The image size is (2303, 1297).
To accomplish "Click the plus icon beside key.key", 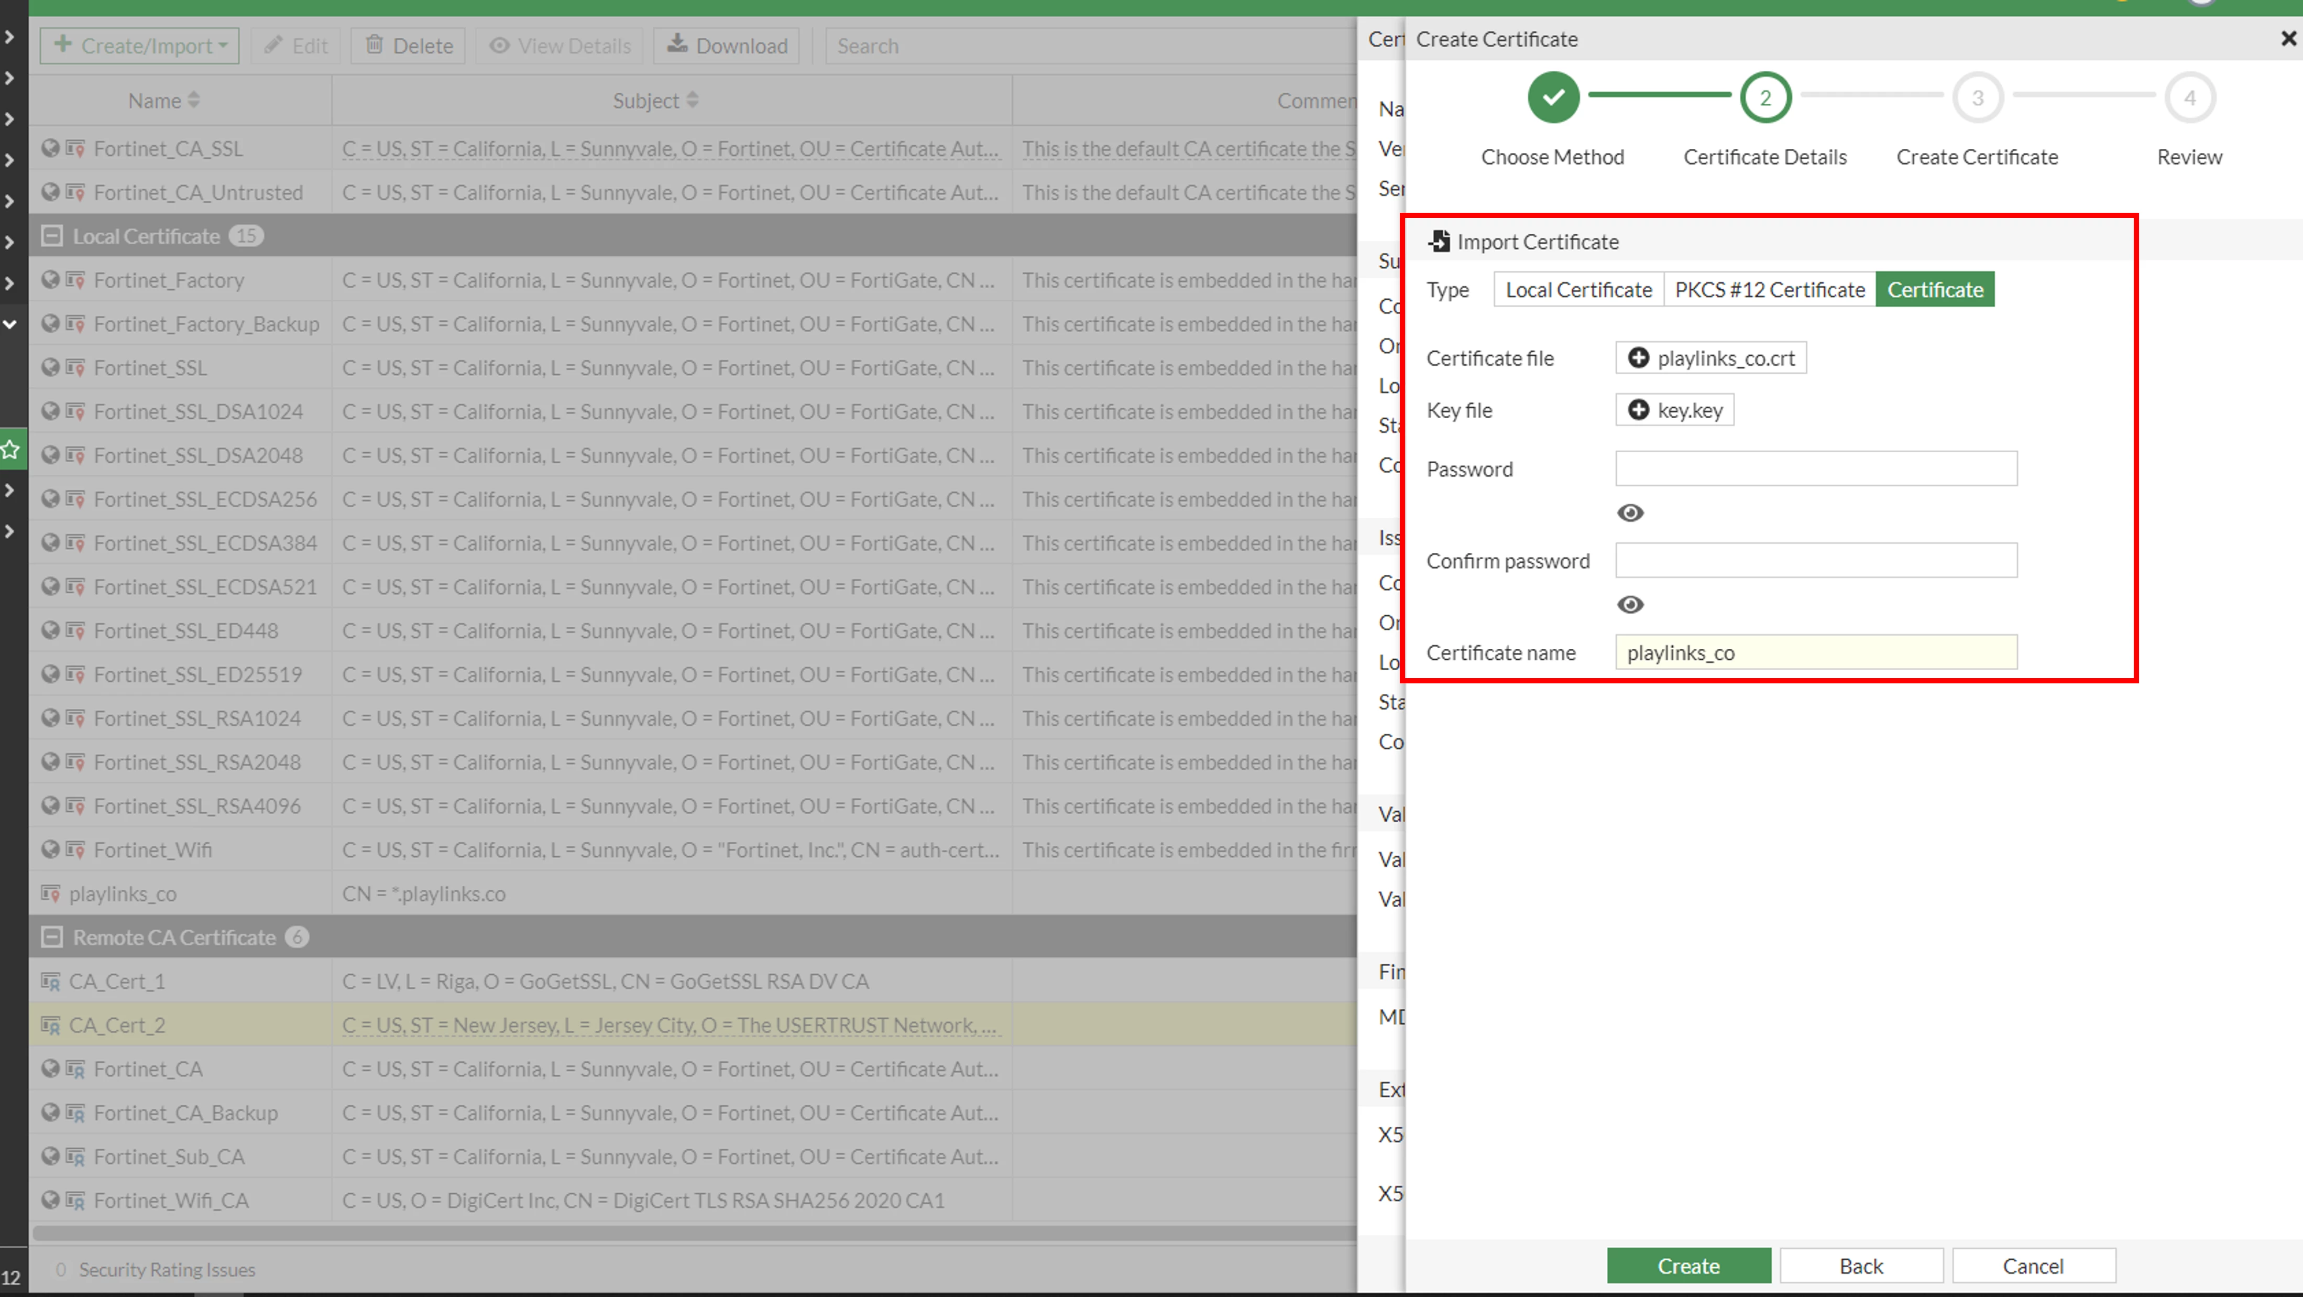I will [1638, 410].
